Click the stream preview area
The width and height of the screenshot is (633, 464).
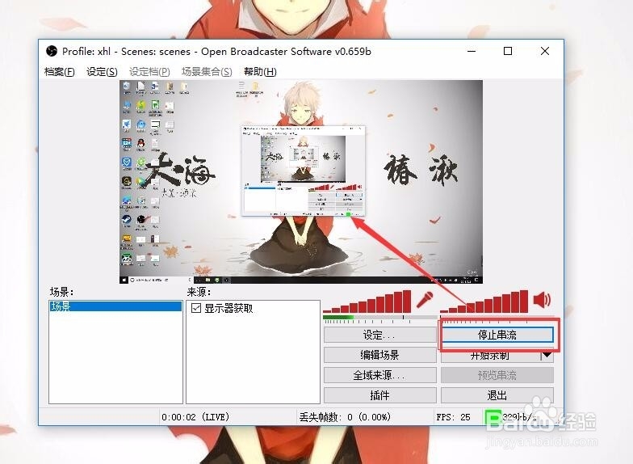tap(301, 181)
